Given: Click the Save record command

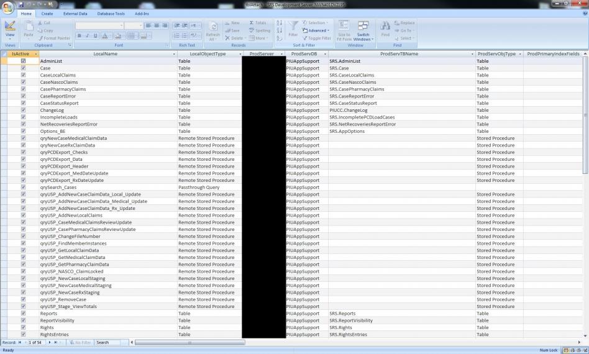Looking at the screenshot, I should (x=232, y=31).
